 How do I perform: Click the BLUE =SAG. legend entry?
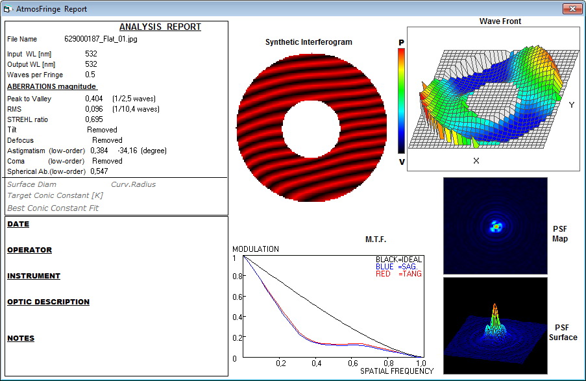pyautogui.click(x=397, y=267)
